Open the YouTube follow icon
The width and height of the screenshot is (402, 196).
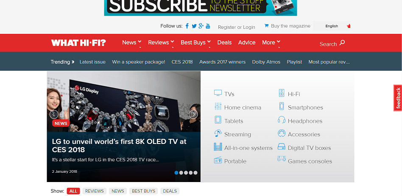(x=208, y=26)
